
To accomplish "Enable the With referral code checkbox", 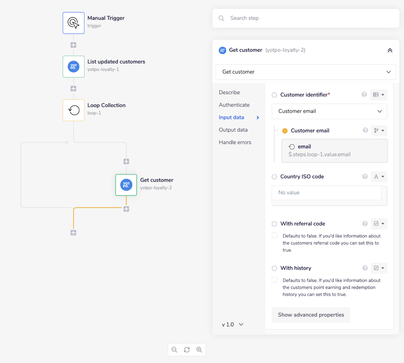I will coord(275,235).
